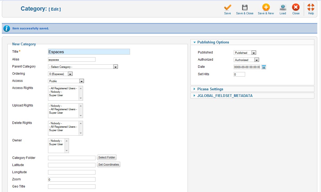Open the Parent Category dropdown
The height and width of the screenshot is (192, 321).
pyautogui.click(x=83, y=67)
